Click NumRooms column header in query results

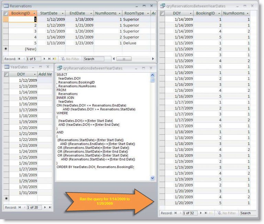[234, 13]
